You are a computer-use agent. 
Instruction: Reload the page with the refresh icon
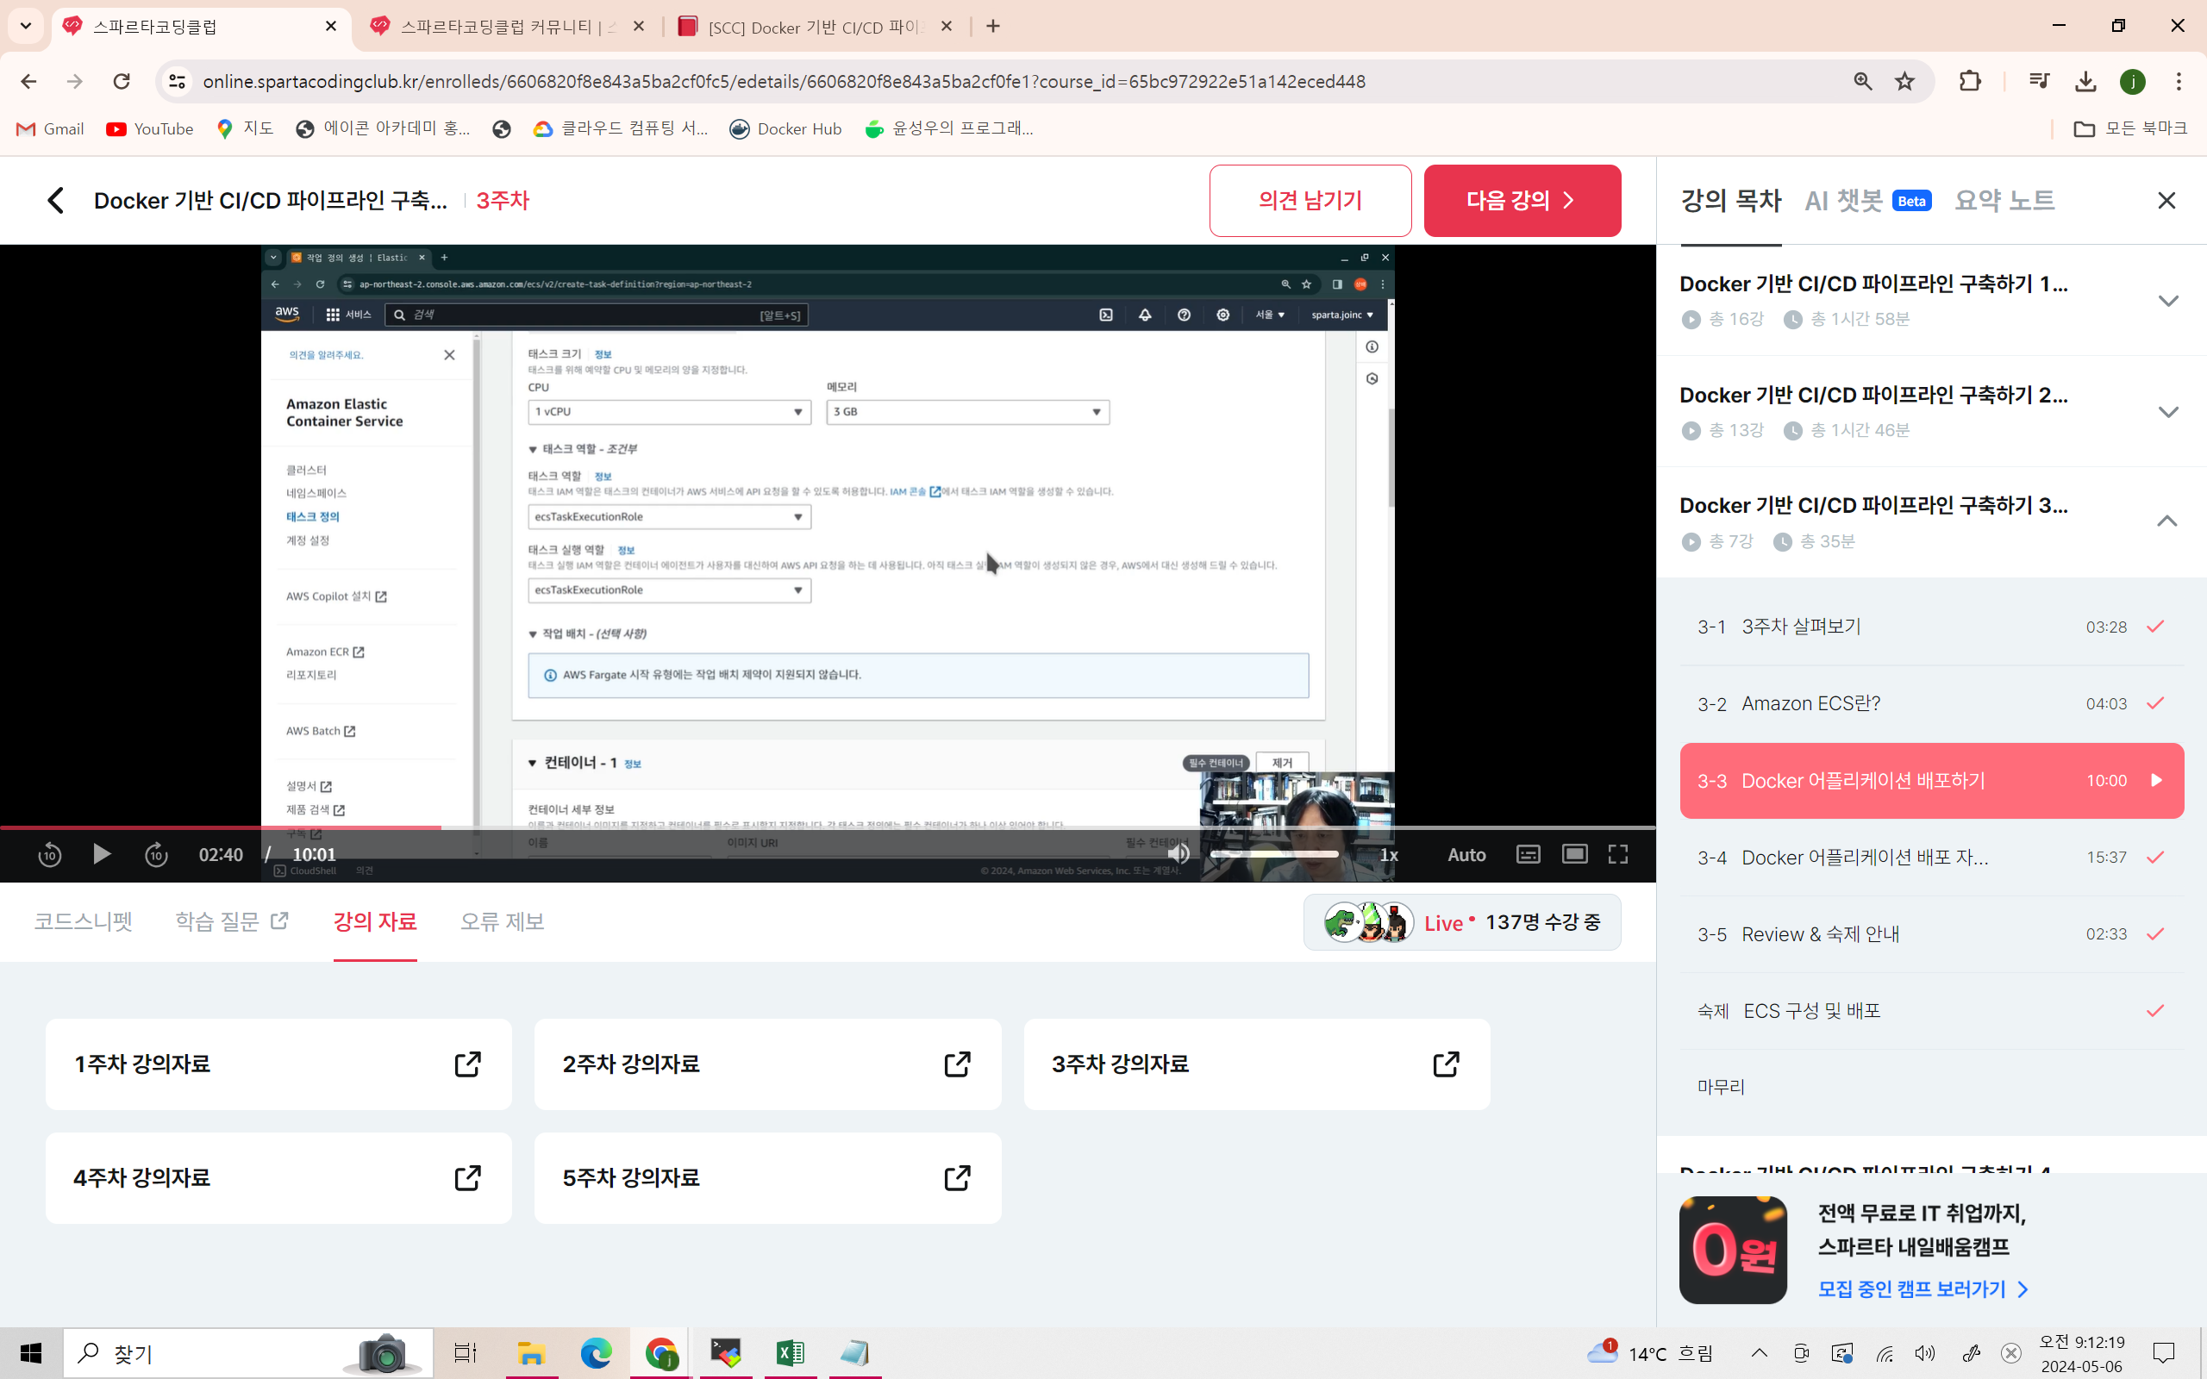click(x=122, y=81)
